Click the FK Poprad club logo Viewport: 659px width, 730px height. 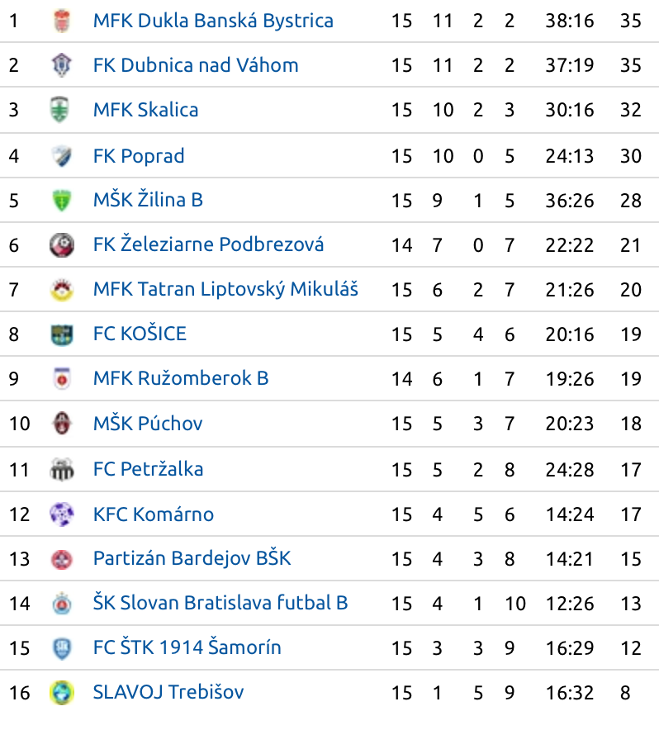pos(61,156)
